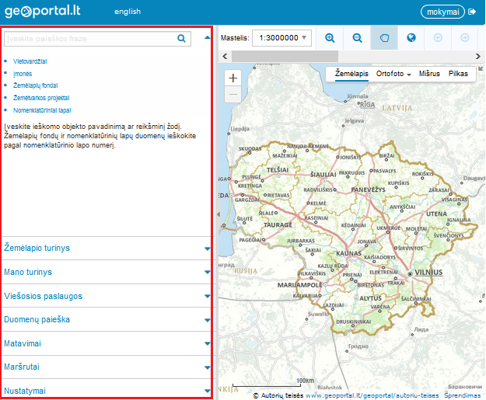Switch basemap to Pilkas
The image size is (486, 400).
pos(458,74)
